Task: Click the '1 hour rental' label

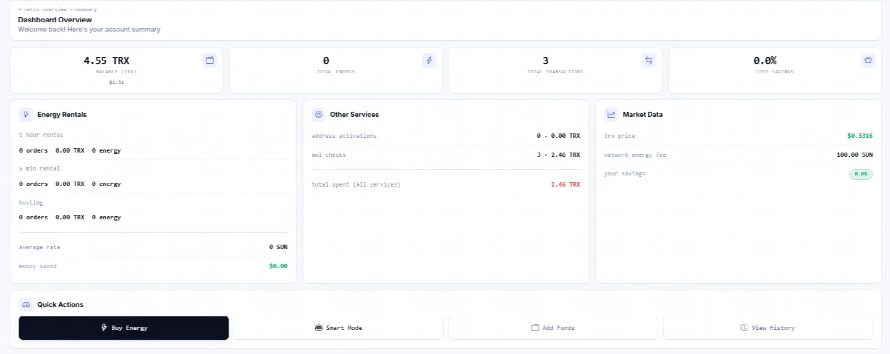Action: pos(41,135)
